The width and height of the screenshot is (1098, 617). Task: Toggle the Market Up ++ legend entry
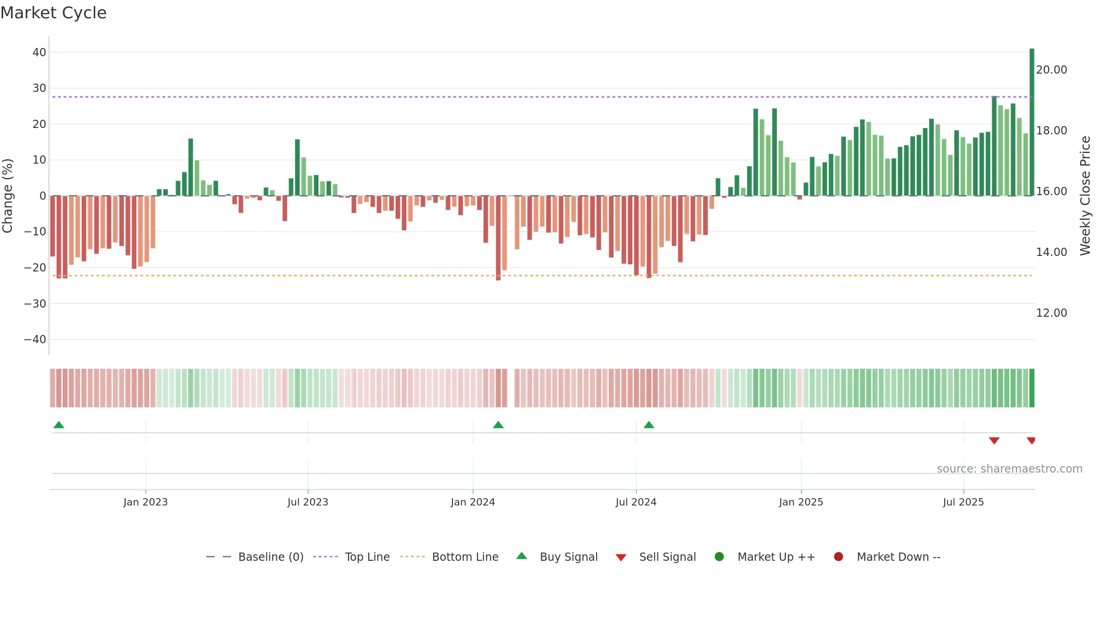click(x=765, y=557)
